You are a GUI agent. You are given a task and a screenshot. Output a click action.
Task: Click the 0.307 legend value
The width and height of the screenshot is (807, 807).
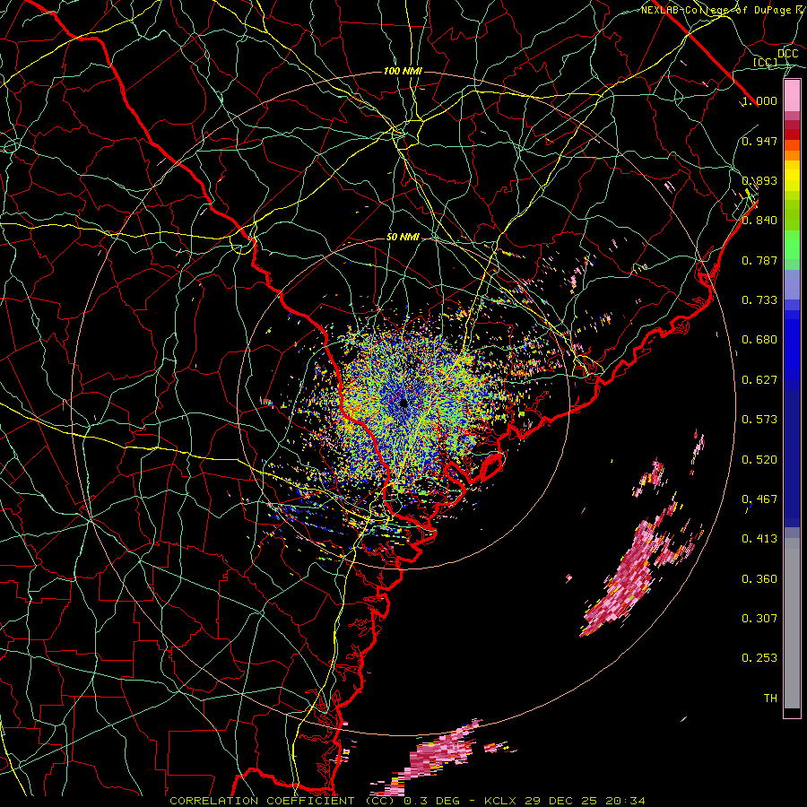coord(759,619)
